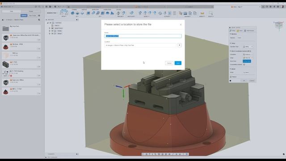
Task: Click the Location path field in save dialog
Action: click(140, 45)
